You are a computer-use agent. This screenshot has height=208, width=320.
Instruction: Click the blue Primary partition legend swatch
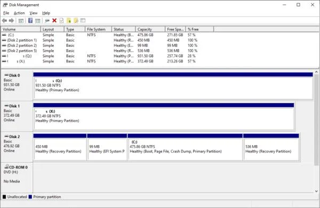(30, 197)
